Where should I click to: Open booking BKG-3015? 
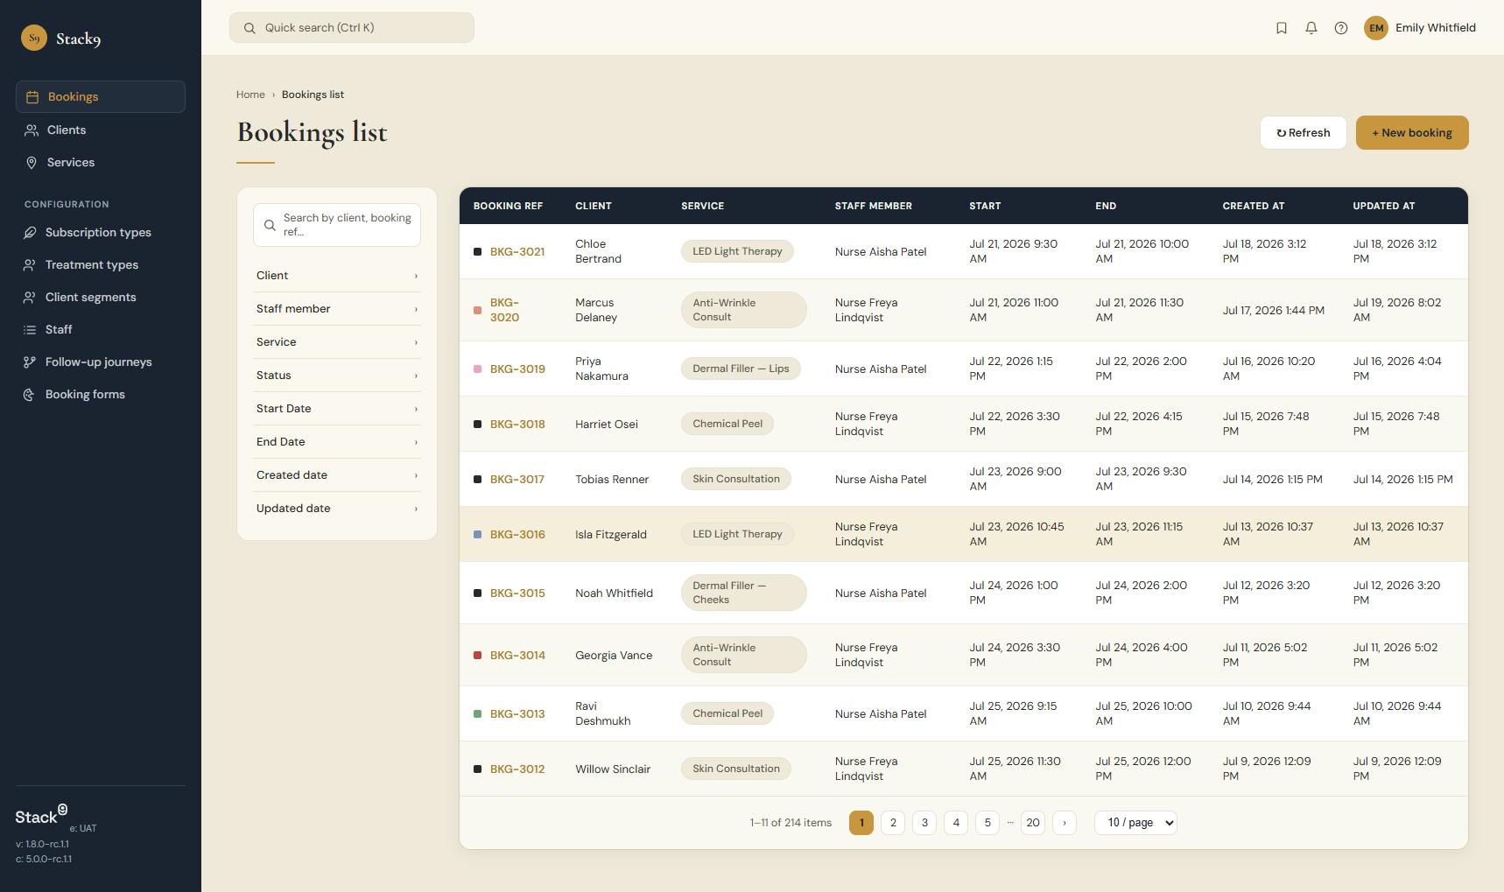pos(517,593)
